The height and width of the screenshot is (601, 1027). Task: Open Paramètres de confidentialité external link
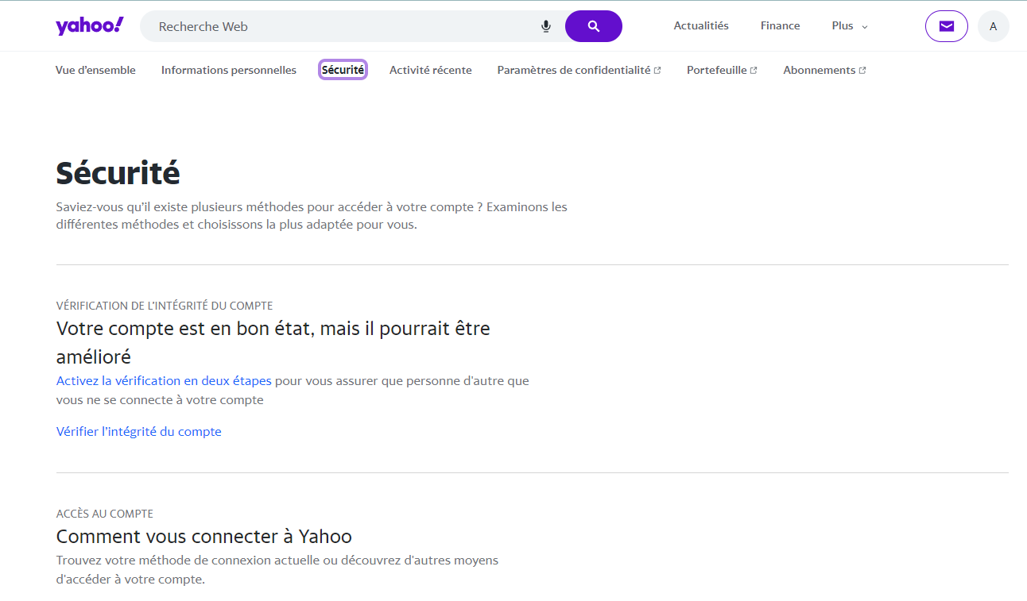click(x=579, y=70)
